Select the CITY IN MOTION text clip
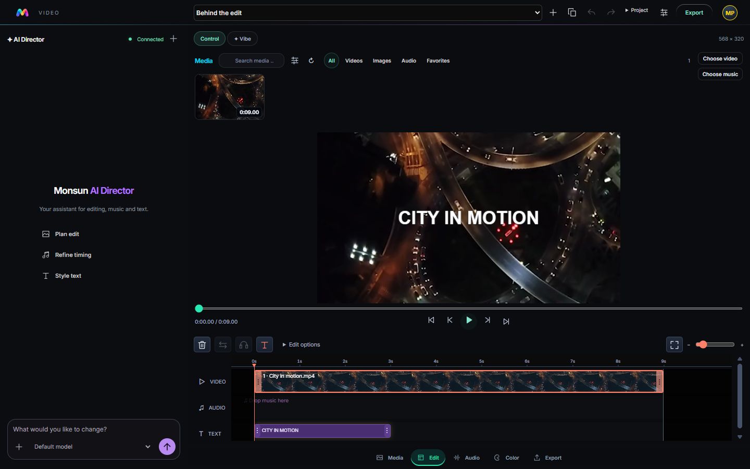The image size is (750, 469). (322, 430)
